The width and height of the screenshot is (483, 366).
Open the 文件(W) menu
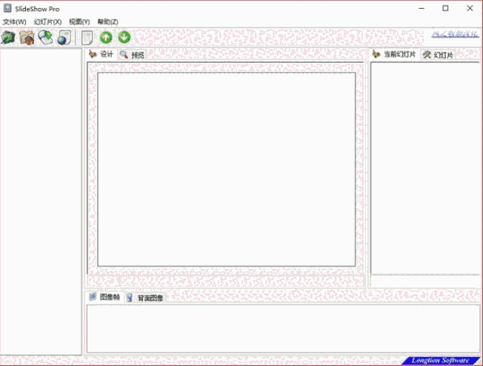(15, 22)
